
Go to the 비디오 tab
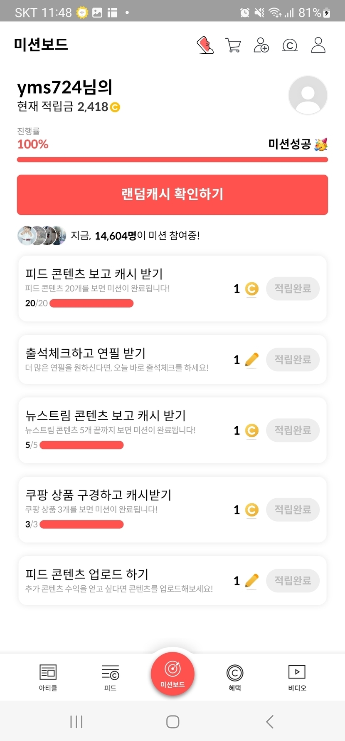click(297, 677)
